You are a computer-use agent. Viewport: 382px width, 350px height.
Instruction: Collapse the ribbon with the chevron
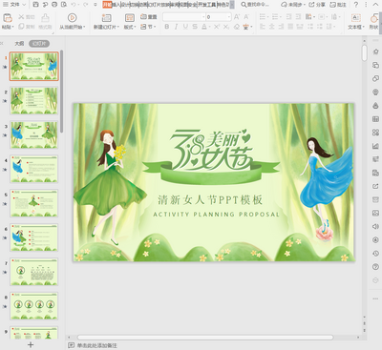tap(376, 5)
